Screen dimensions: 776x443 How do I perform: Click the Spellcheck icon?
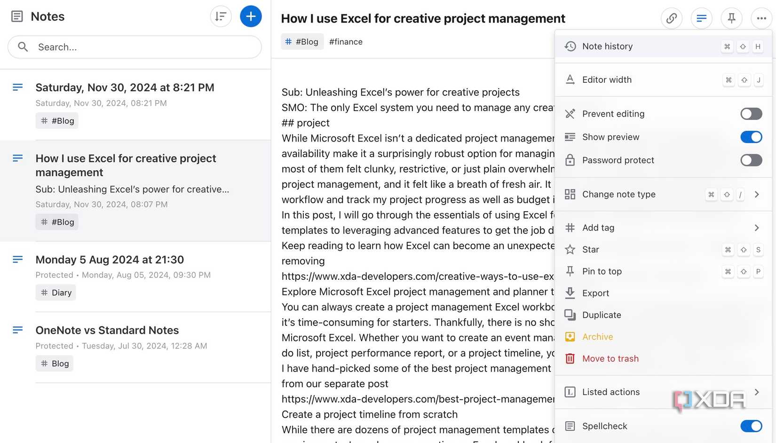coord(570,426)
